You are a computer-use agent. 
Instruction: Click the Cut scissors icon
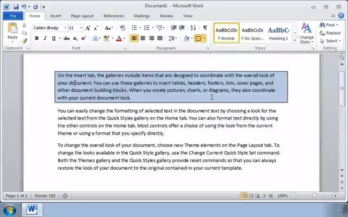[24, 25]
